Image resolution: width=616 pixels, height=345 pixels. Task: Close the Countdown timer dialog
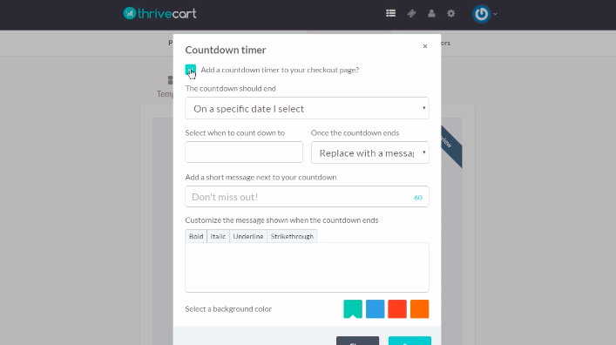(x=424, y=46)
